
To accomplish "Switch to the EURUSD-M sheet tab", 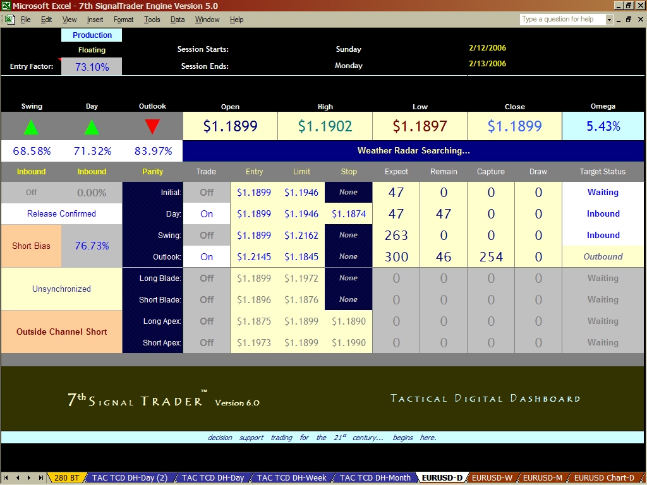I will [542, 478].
